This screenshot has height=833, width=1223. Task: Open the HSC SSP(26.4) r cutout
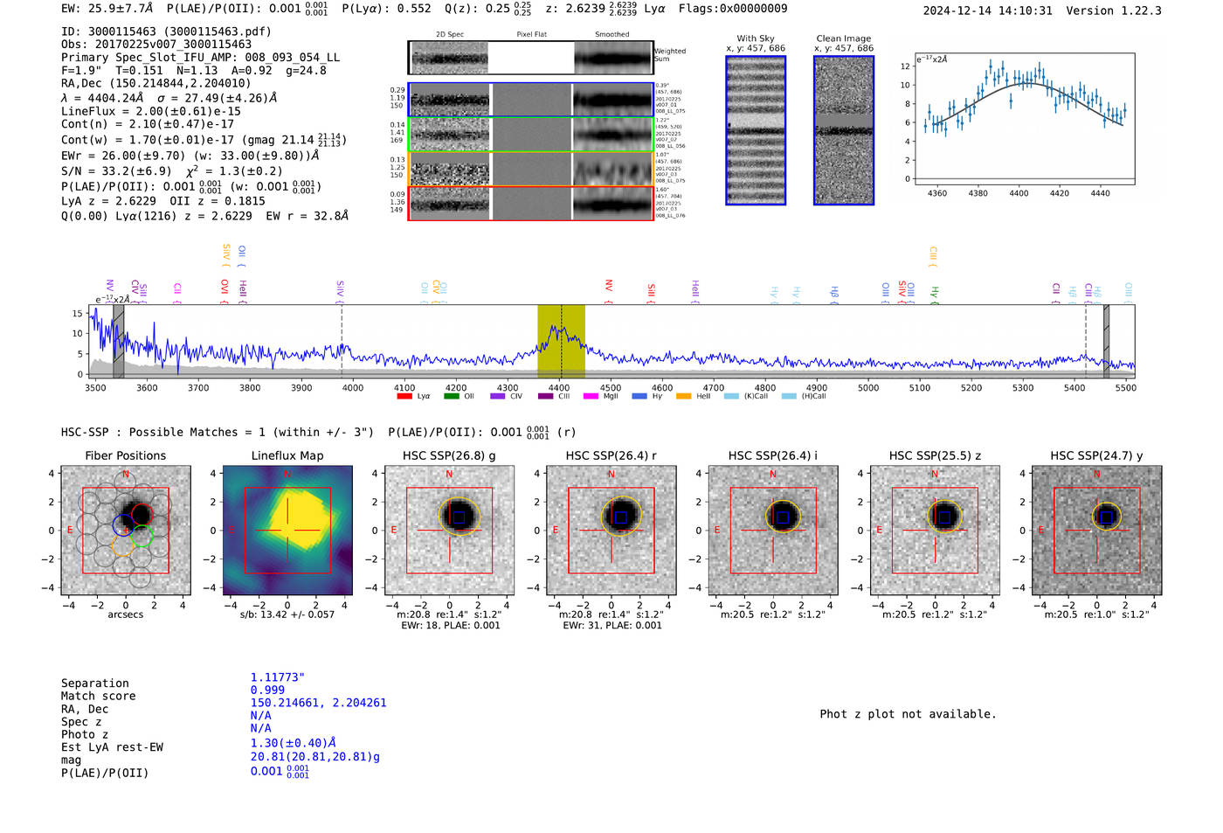611,531
